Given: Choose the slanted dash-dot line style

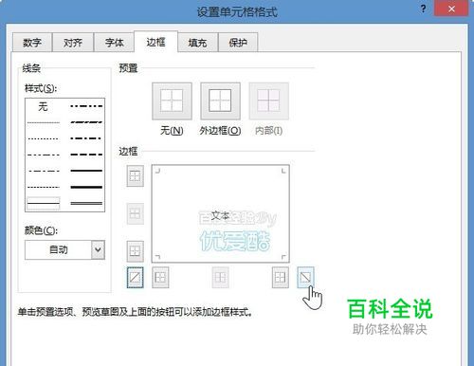Looking at the screenshot, I should [86, 122].
